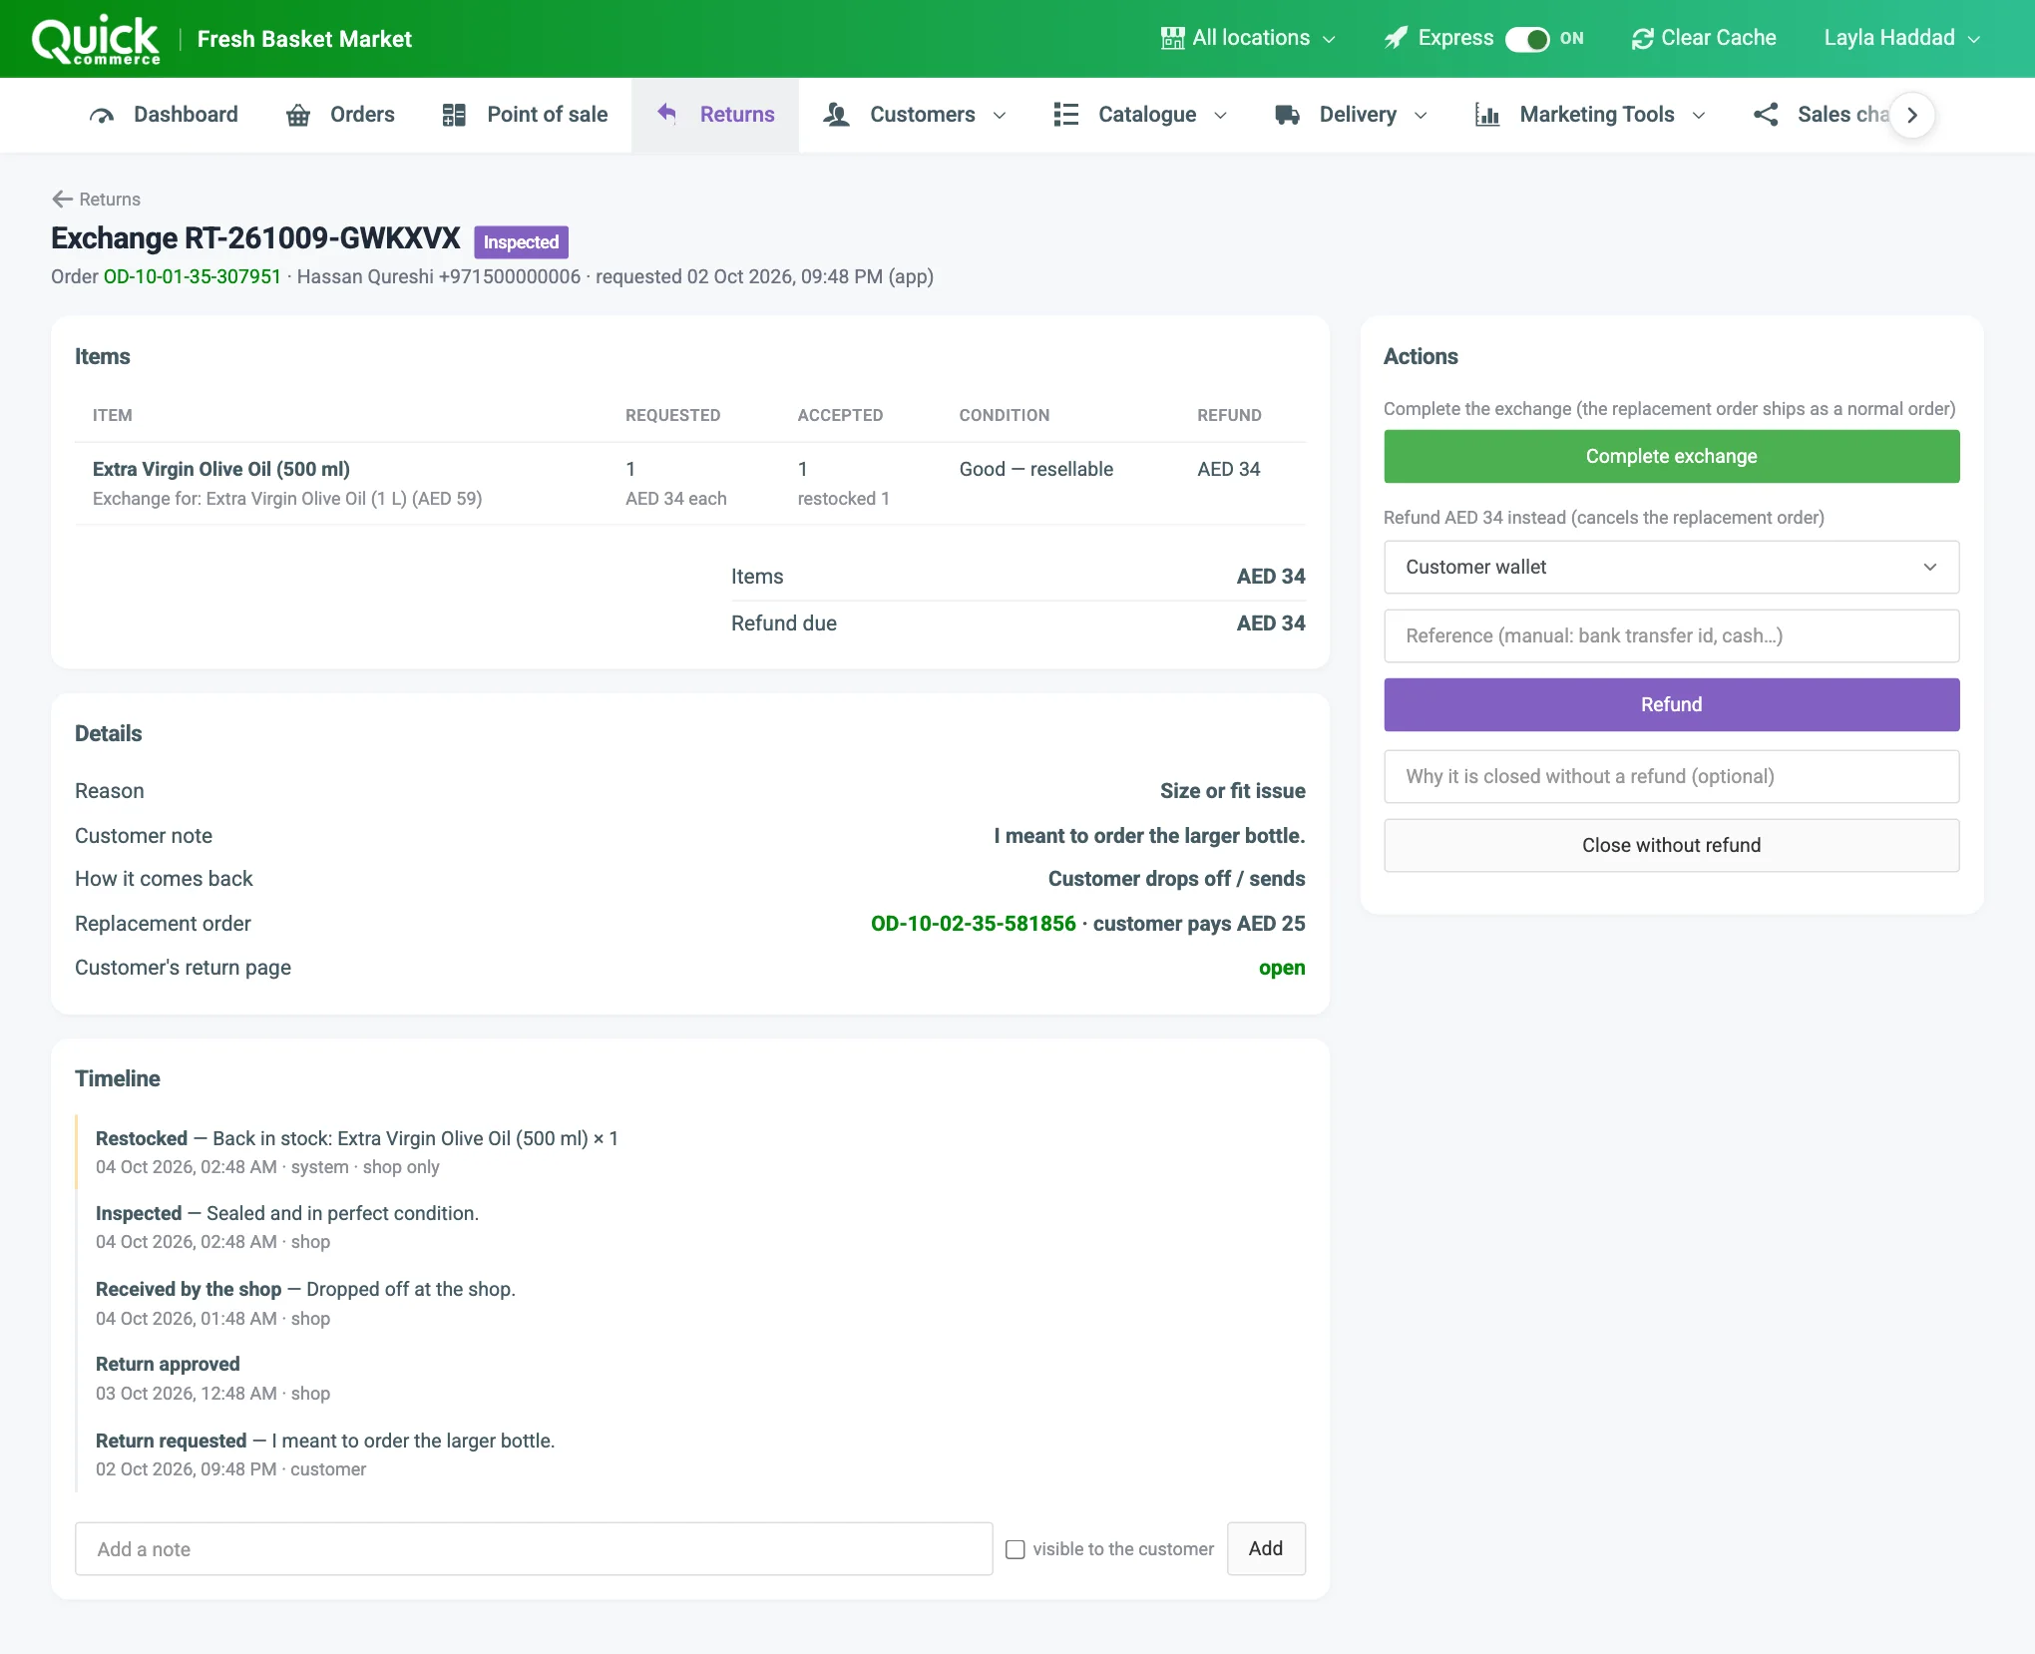
Task: Click the Clear Cache text
Action: click(x=1718, y=38)
